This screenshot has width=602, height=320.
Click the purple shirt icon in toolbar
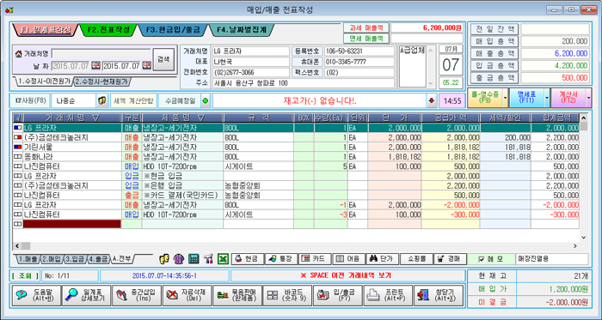[179, 259]
